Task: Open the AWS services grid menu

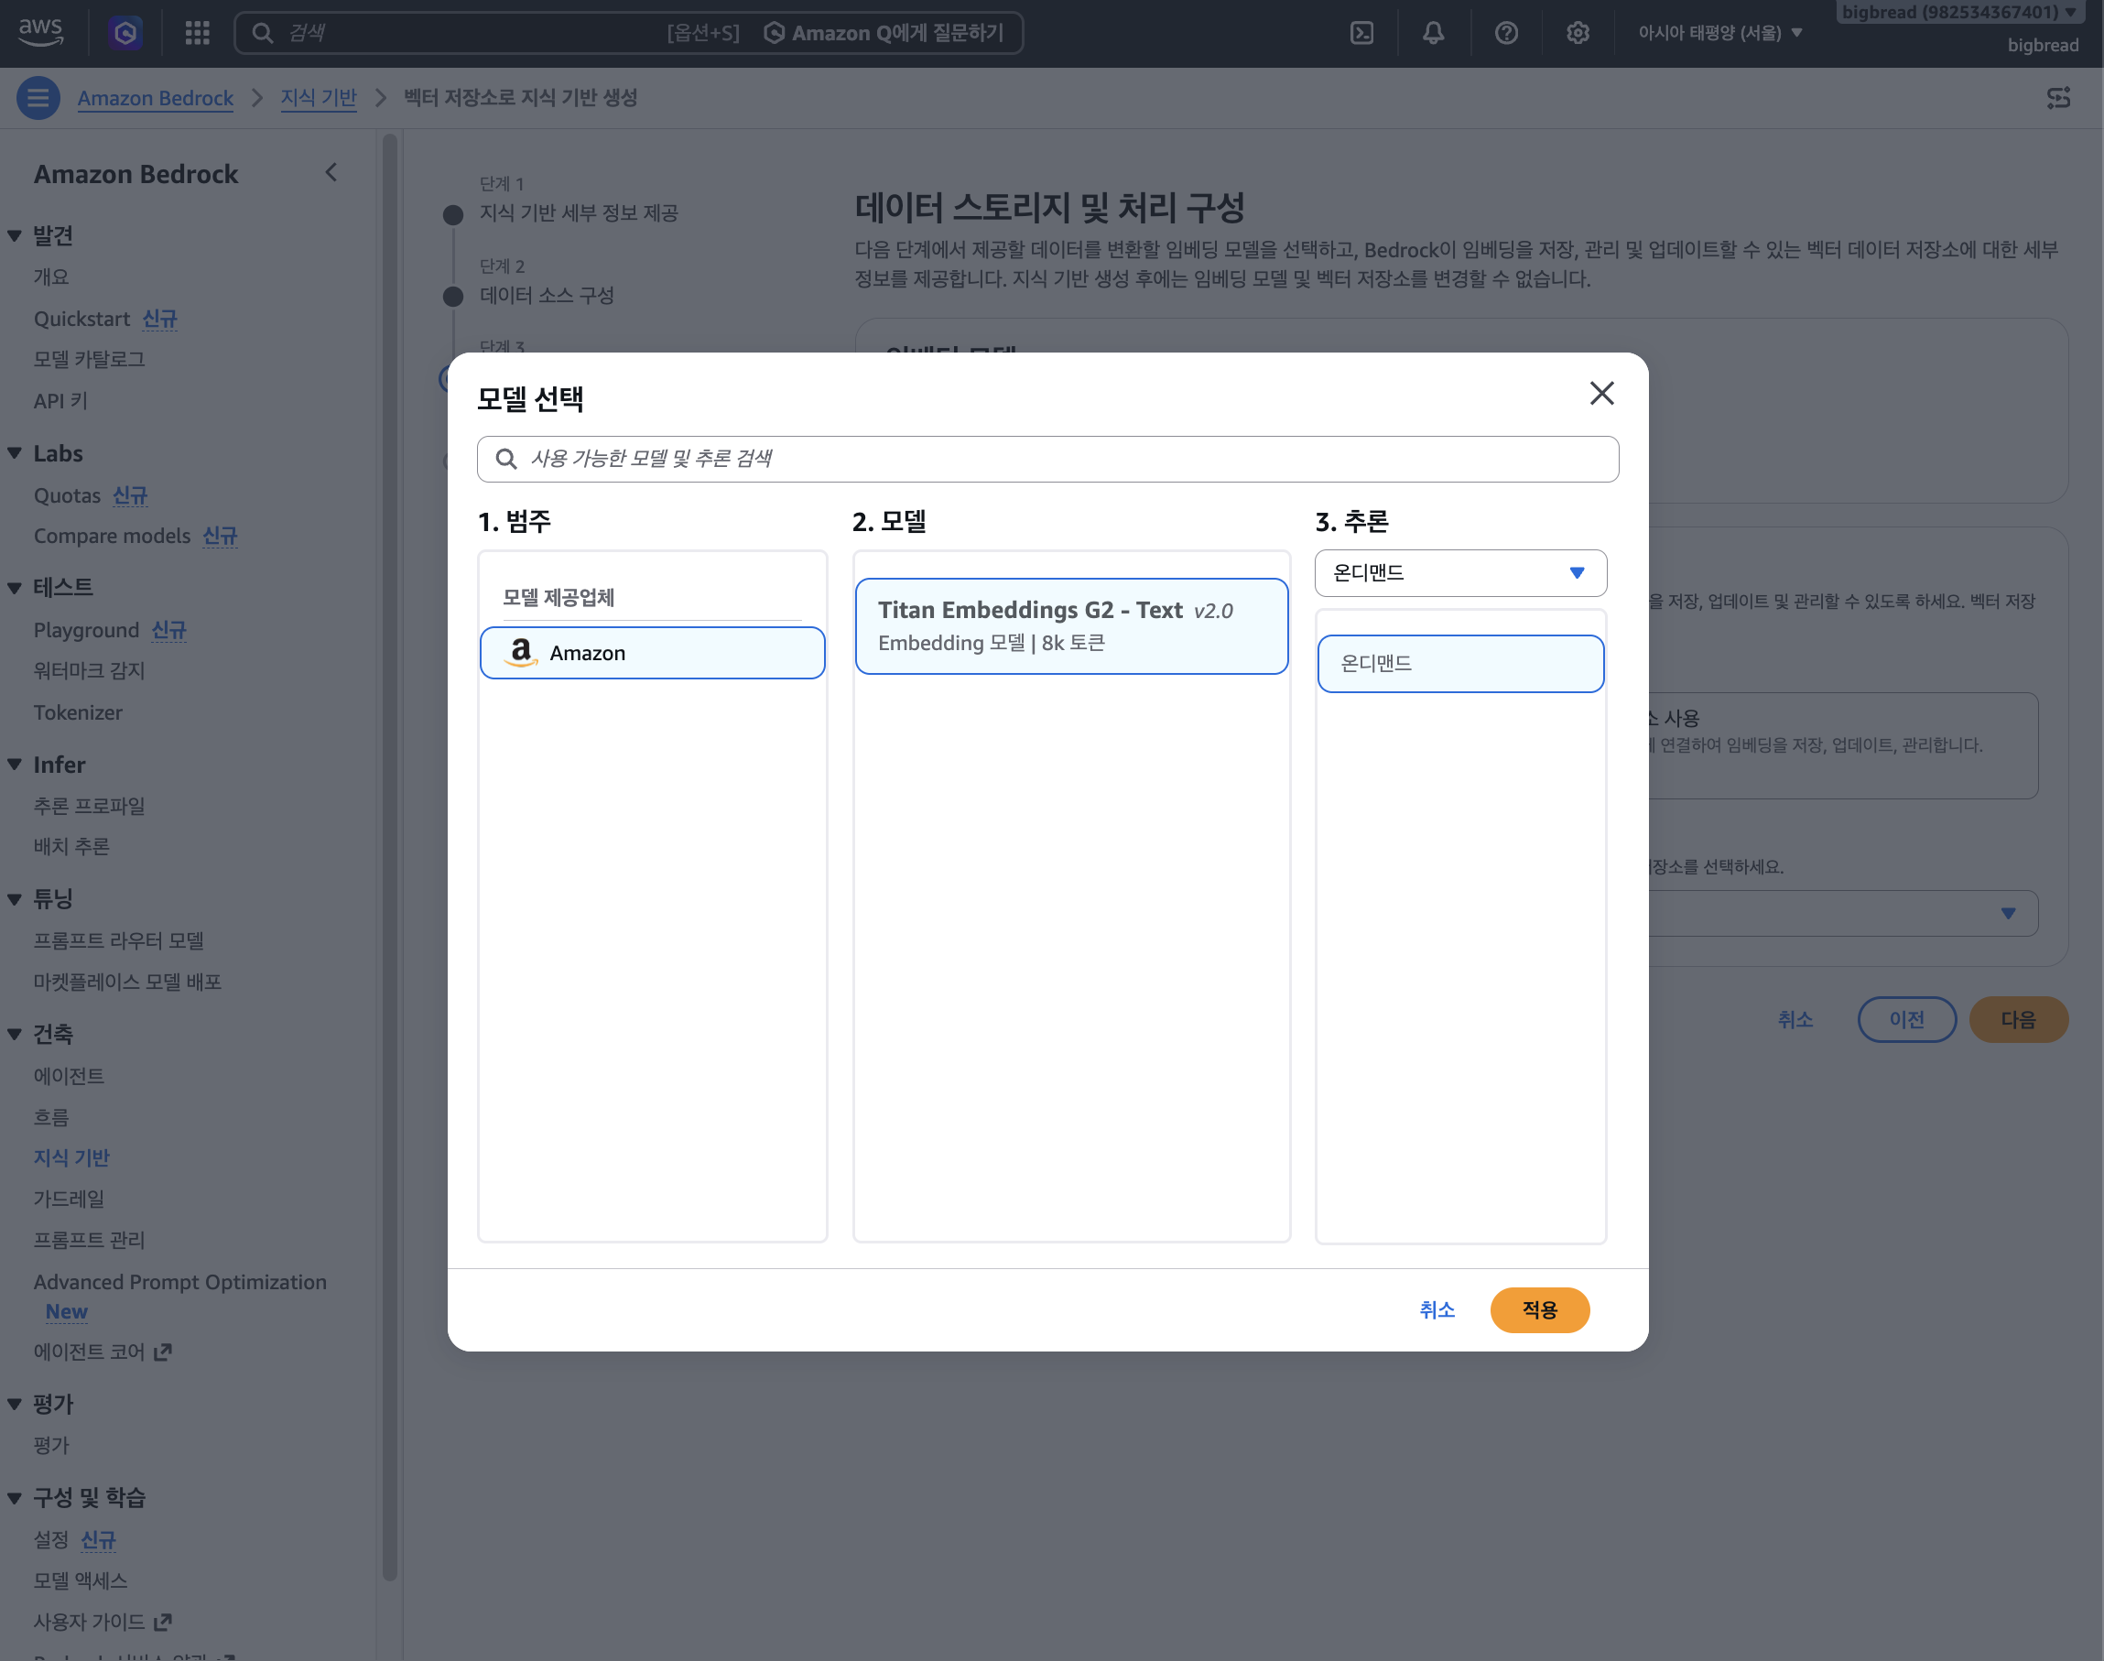Action: pyautogui.click(x=198, y=33)
